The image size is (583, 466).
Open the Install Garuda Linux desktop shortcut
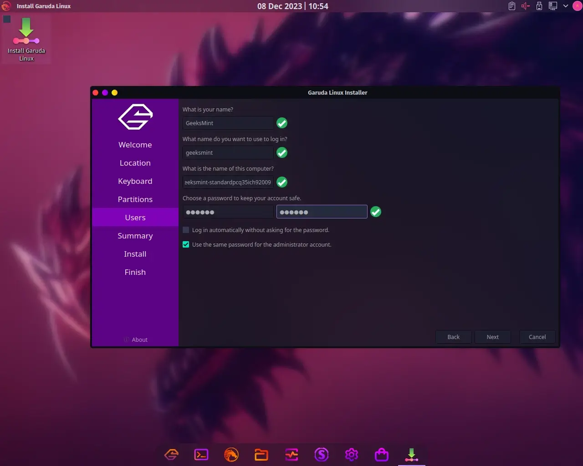point(26,40)
